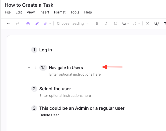Viewport: 166px width, 131px height.
Task: Open the megaphone callout dropdown
Action: pos(136,23)
